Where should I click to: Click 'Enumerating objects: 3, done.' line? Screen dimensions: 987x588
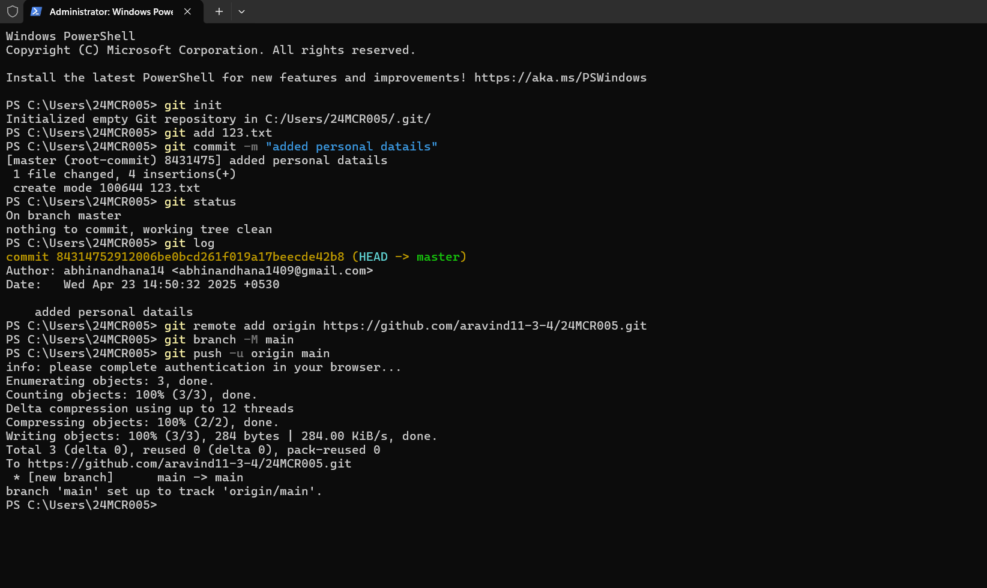[110, 381]
